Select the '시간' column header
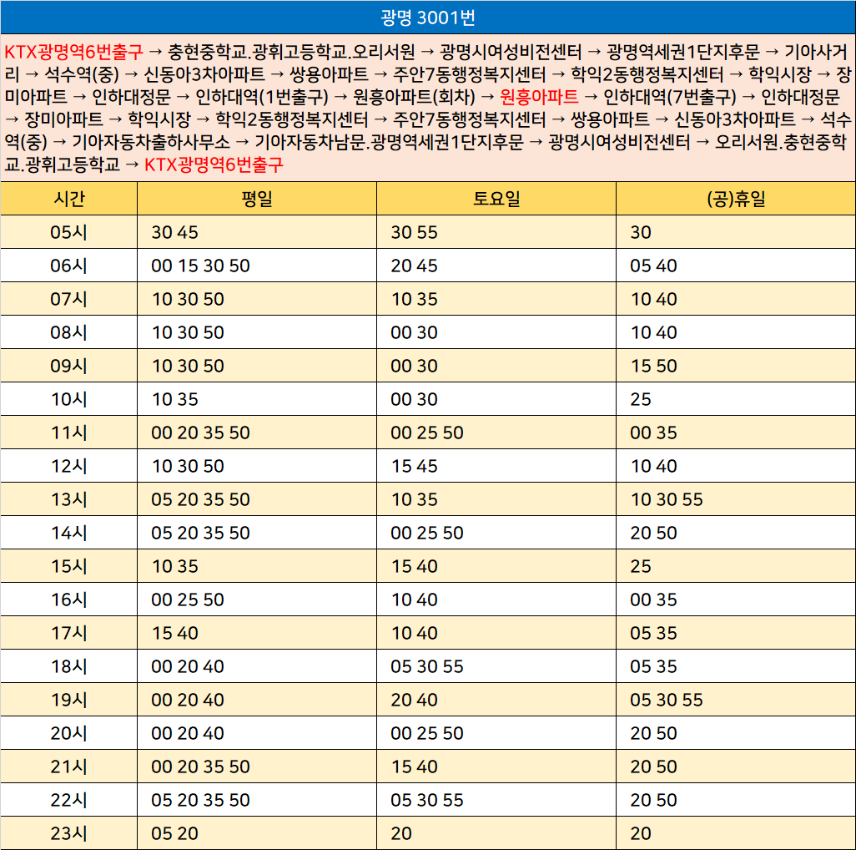This screenshot has width=856, height=850. [x=68, y=198]
